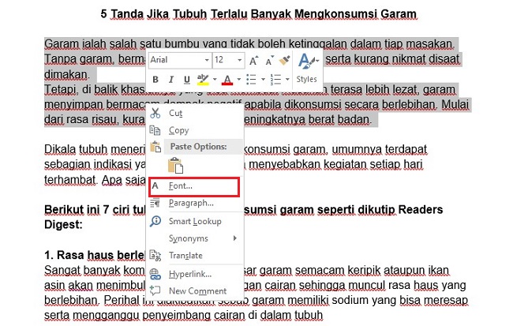Image resolution: width=513 pixels, height=326 pixels.
Task: Apply text highlight color
Action: [202, 79]
